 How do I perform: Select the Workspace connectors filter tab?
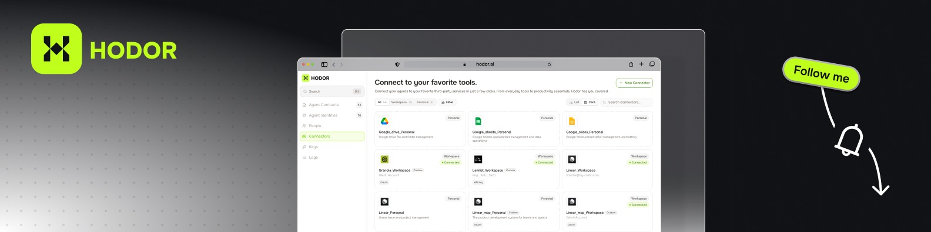[401, 102]
